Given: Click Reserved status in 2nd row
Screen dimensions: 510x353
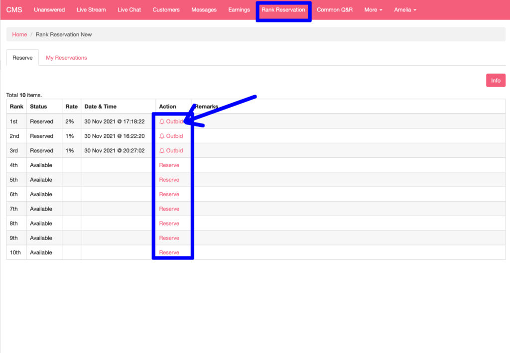Looking at the screenshot, I should [x=42, y=136].
